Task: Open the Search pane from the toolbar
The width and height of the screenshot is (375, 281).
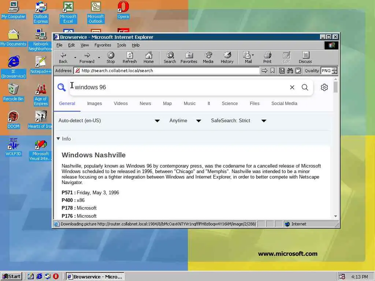Action: (x=170, y=58)
